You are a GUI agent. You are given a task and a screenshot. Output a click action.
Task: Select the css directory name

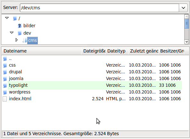12,65
